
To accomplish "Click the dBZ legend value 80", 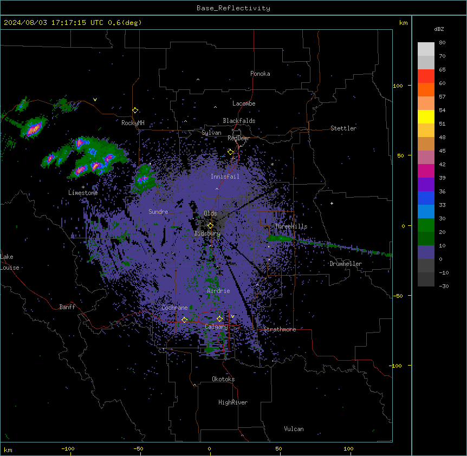I will 442,43.
